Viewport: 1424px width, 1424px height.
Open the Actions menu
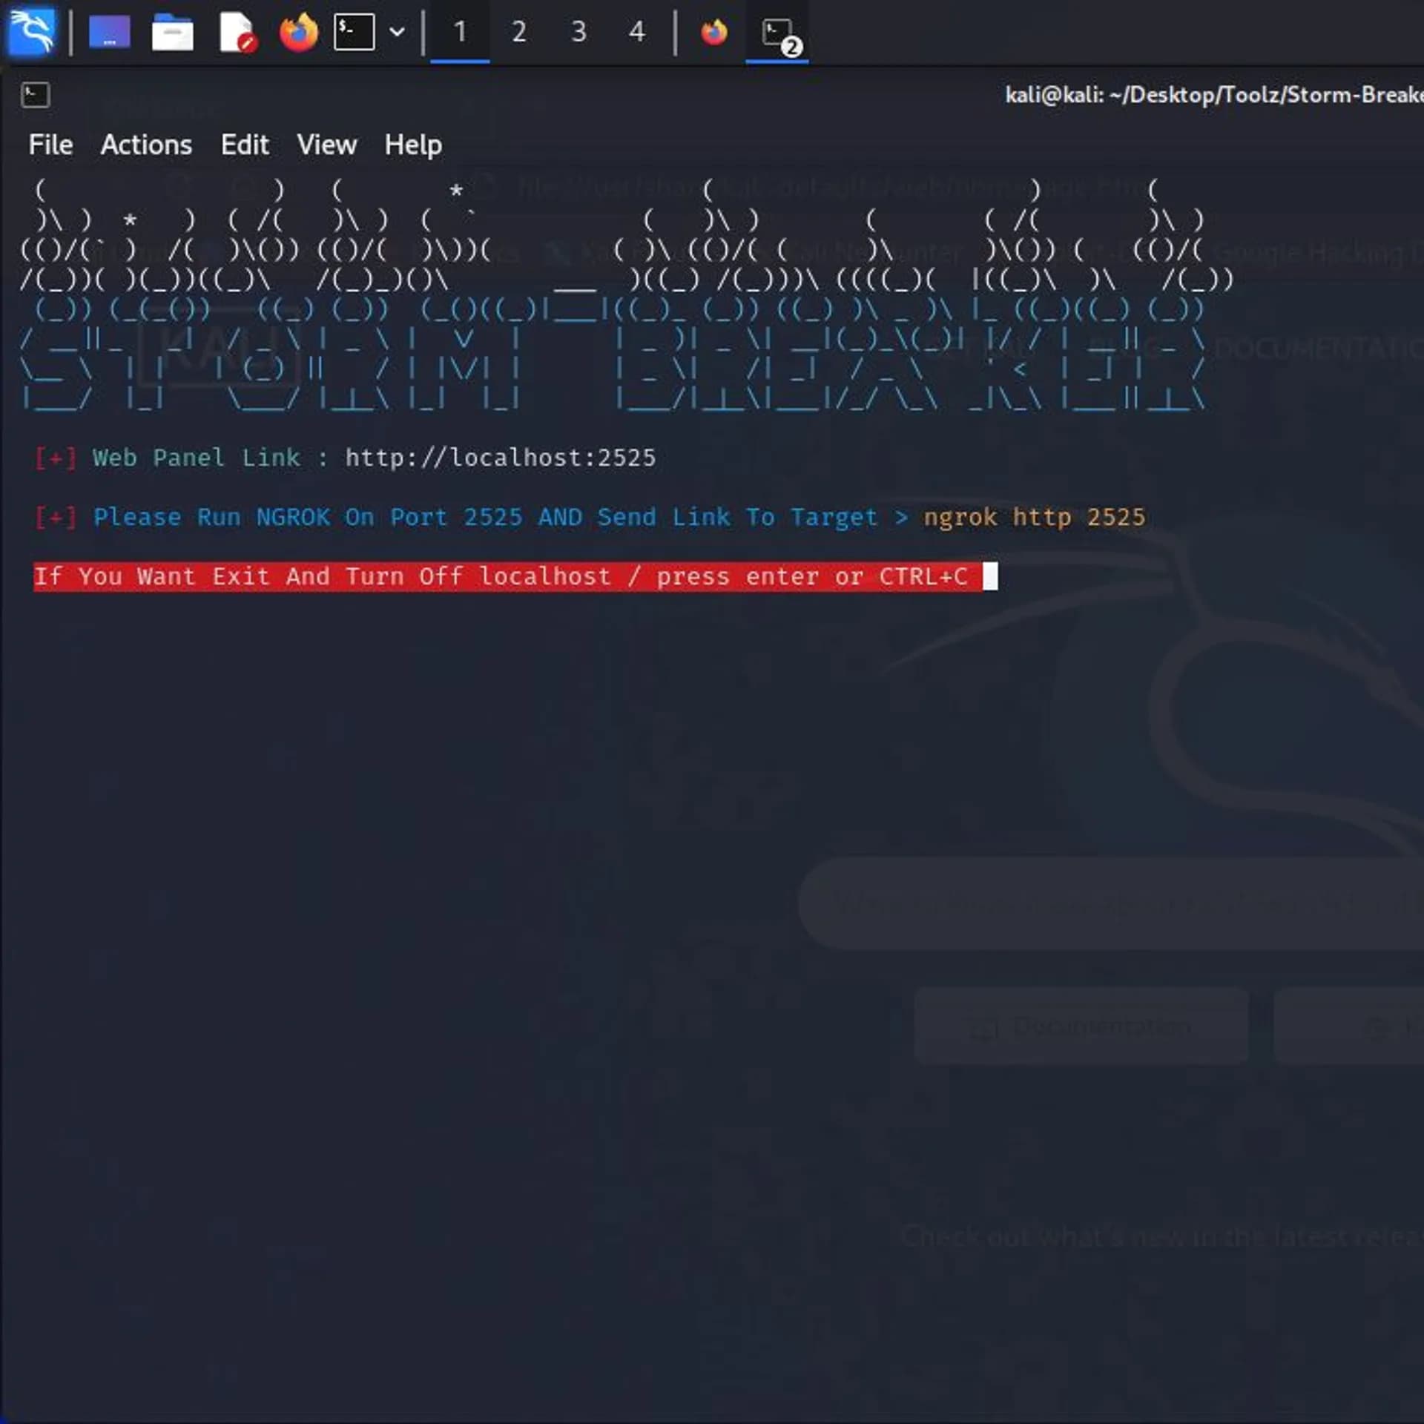point(146,145)
